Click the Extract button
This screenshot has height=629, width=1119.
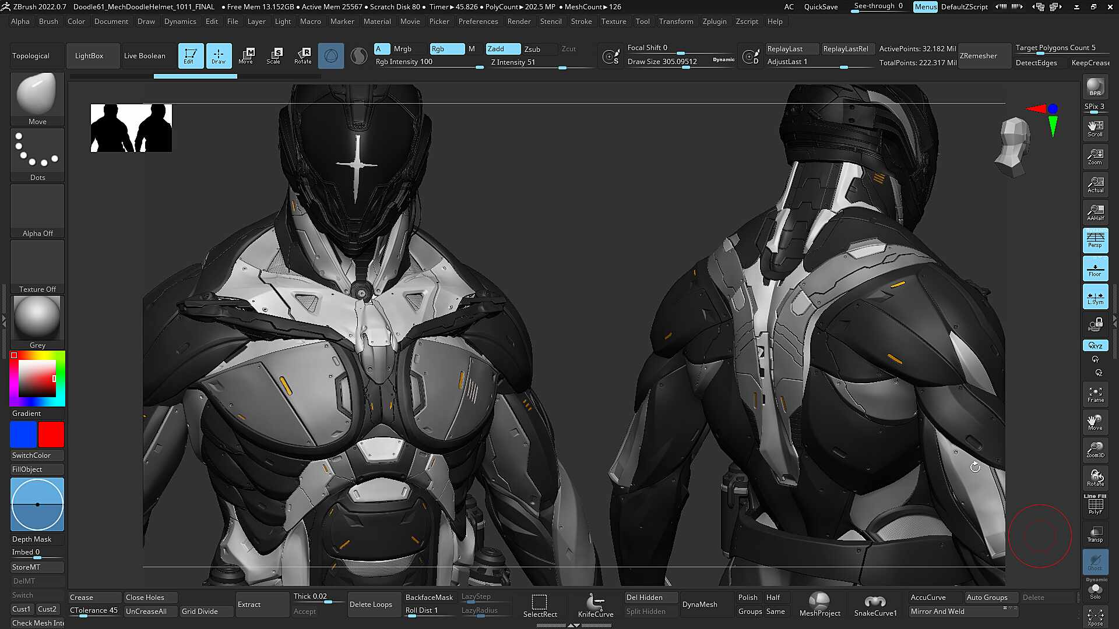point(262,605)
